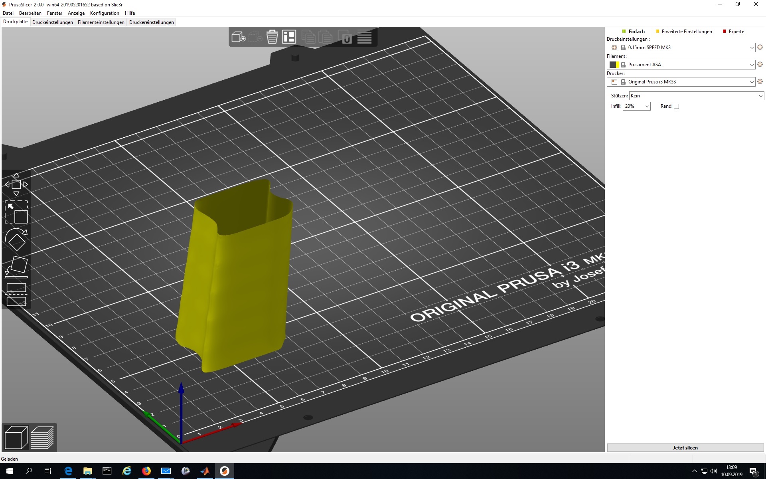
Task: Open the Stützen dropdown
Action: (x=760, y=96)
